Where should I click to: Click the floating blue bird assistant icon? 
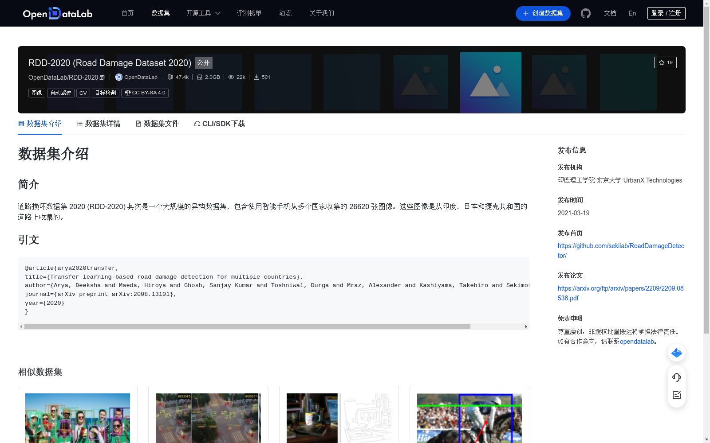tap(677, 353)
